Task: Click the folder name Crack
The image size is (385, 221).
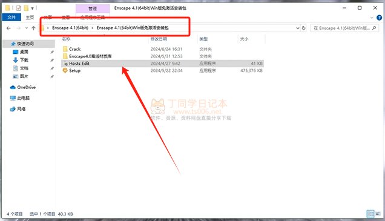Action: tap(74, 49)
